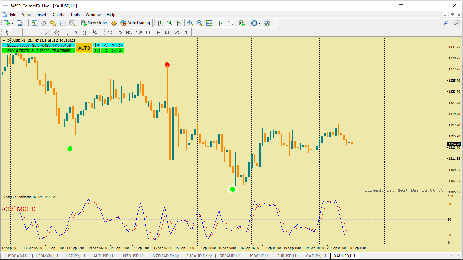Expand the Profiles dropdown arrow
The height and width of the screenshot is (260, 463).
tap(25, 23)
